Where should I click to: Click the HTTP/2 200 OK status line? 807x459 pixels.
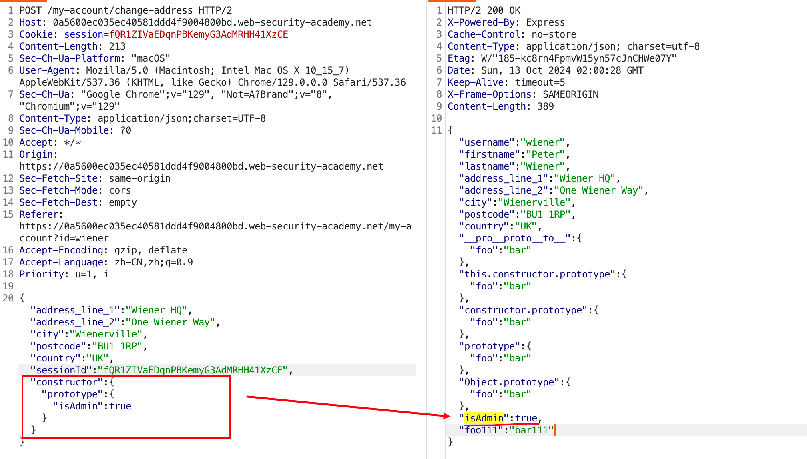tap(484, 10)
